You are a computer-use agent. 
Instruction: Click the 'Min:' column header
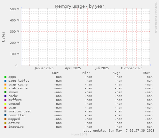coord(86,73)
